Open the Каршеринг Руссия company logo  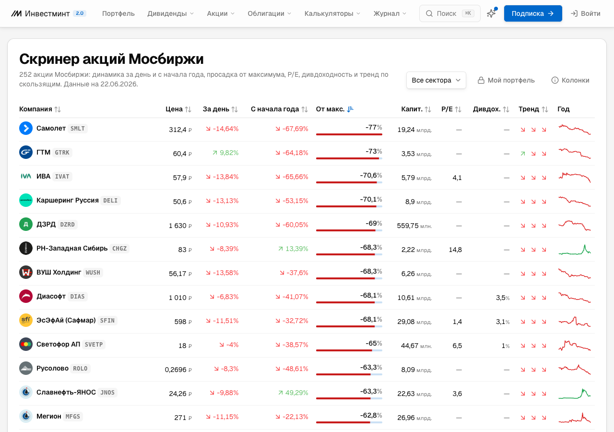click(26, 200)
